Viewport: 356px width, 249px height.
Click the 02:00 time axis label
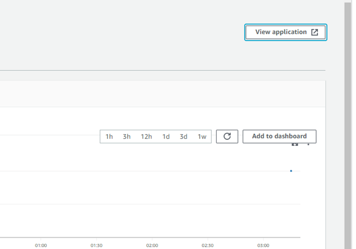[x=152, y=245]
